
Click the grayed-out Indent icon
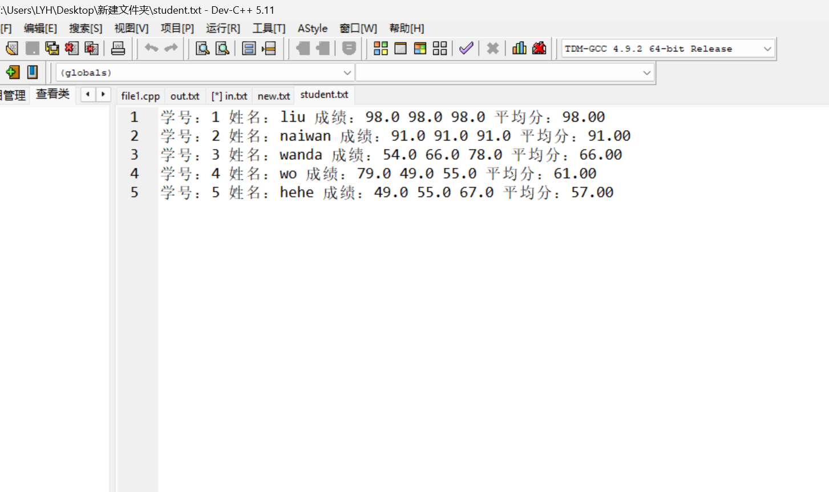click(x=302, y=49)
